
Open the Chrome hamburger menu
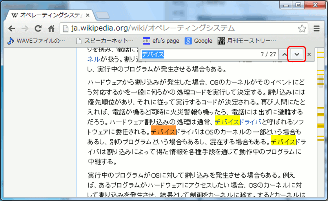coord(317,28)
